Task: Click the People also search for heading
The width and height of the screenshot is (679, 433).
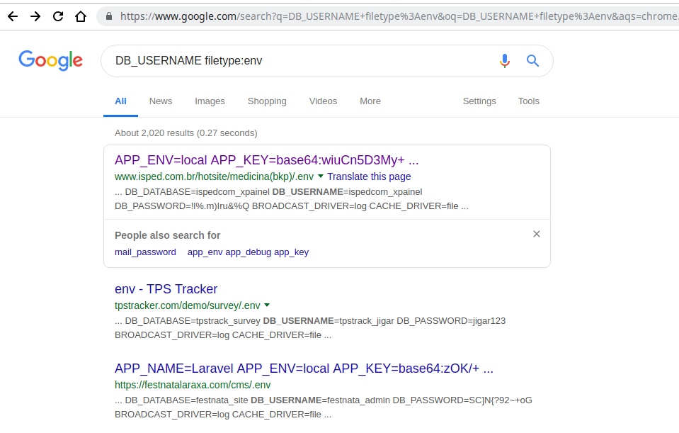Action: [x=168, y=235]
